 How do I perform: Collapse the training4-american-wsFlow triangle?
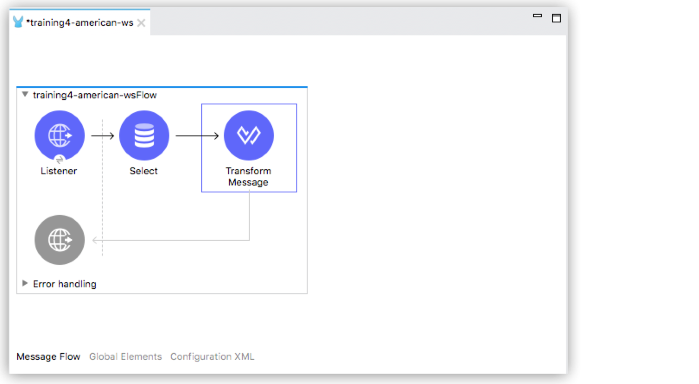(x=25, y=94)
